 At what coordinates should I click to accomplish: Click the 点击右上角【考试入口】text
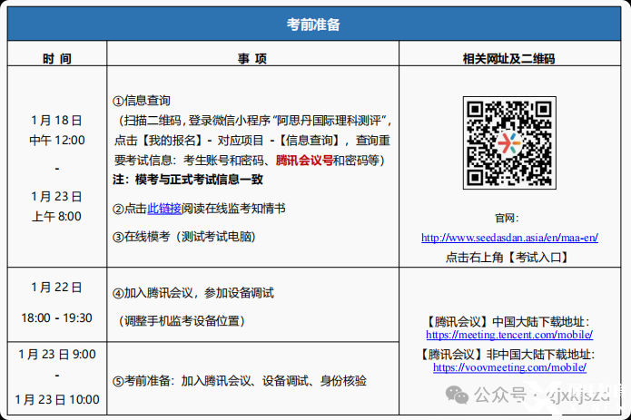click(x=507, y=258)
